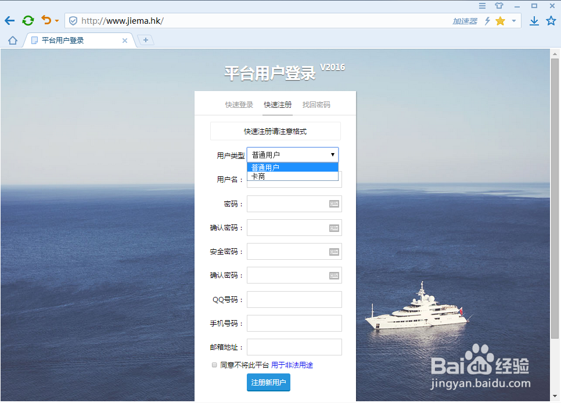This screenshot has height=403, width=561.
Task: Tick the 同意不将此平台 agreement checkbox
Action: pos(214,365)
